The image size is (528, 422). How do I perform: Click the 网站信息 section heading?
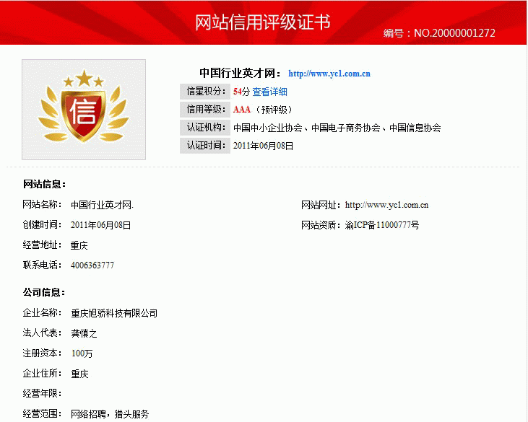coord(45,185)
